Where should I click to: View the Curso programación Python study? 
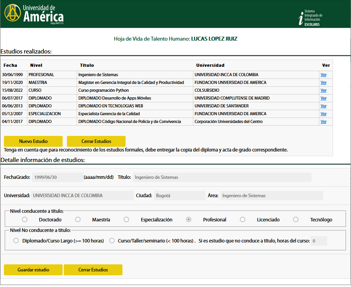[x=324, y=90]
